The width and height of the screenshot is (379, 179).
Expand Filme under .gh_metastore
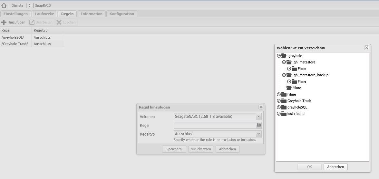point(289,69)
